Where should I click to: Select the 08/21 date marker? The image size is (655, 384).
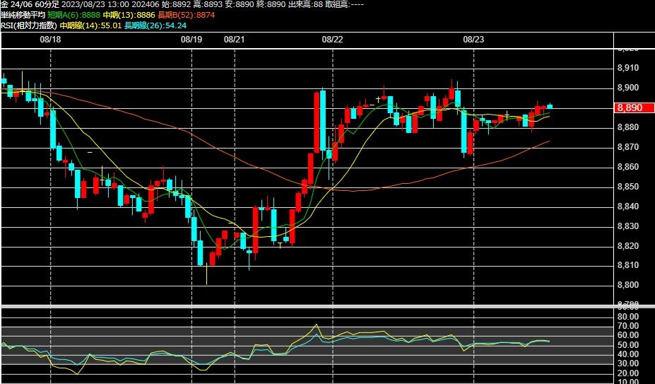(x=235, y=40)
